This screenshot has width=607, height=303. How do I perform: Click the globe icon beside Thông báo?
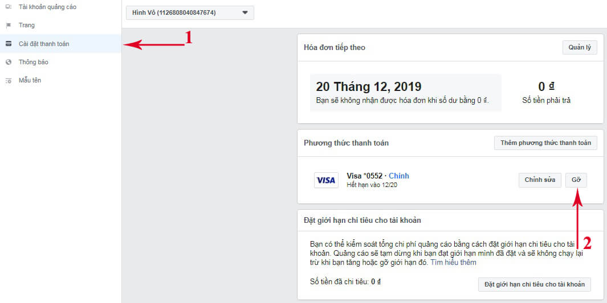pyautogui.click(x=8, y=62)
